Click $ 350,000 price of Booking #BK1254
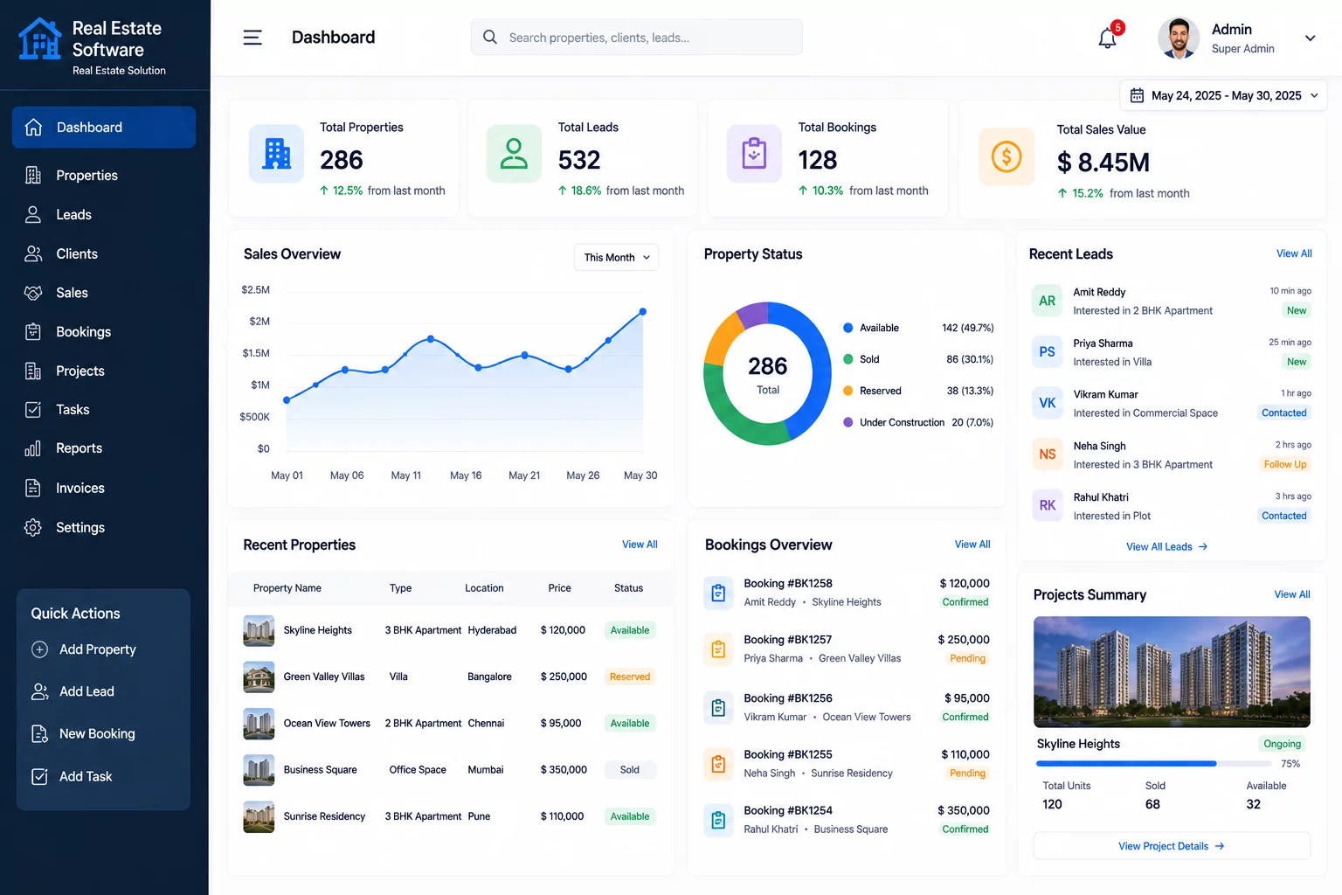Screen dimensions: 1342x895 [x=964, y=811]
